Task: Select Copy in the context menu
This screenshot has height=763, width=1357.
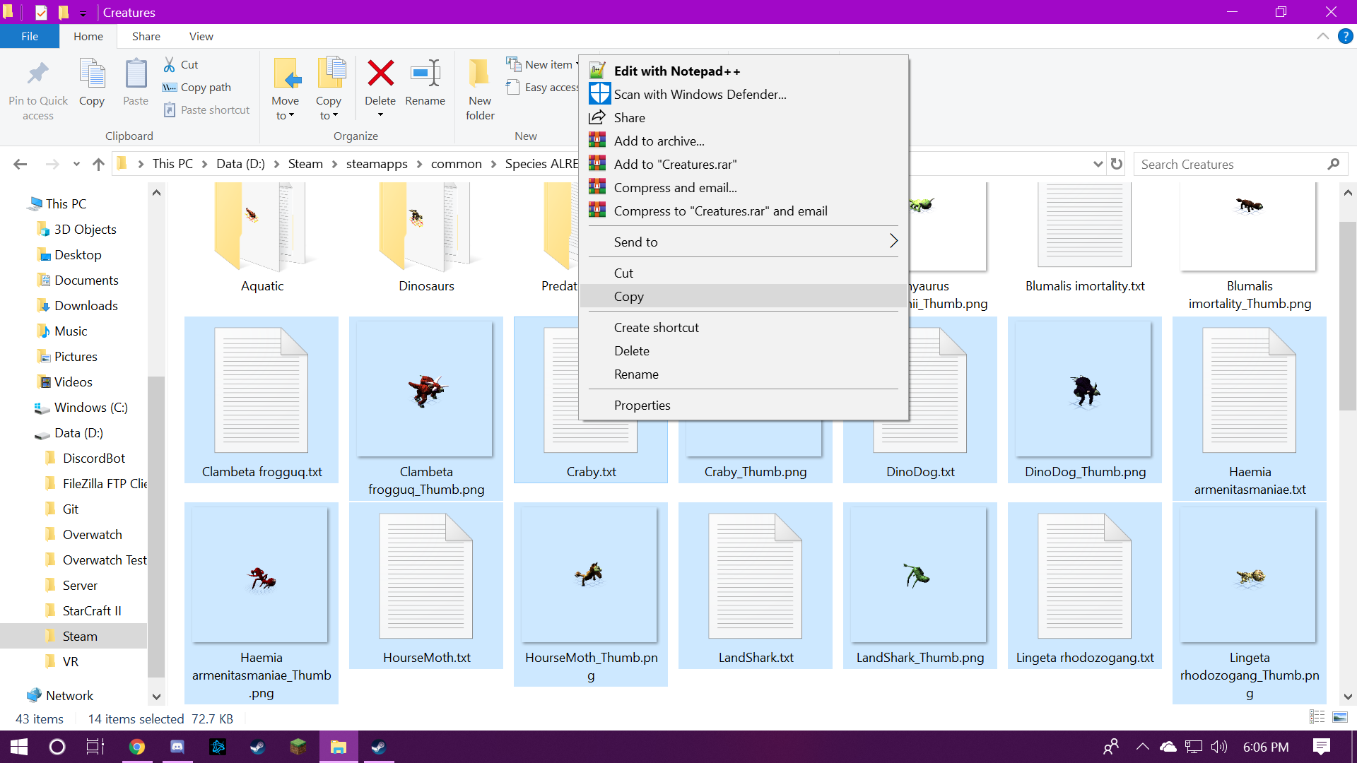Action: [x=628, y=297]
